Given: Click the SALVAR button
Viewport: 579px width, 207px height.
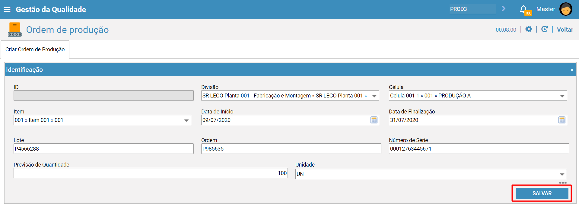Looking at the screenshot, I should (542, 193).
